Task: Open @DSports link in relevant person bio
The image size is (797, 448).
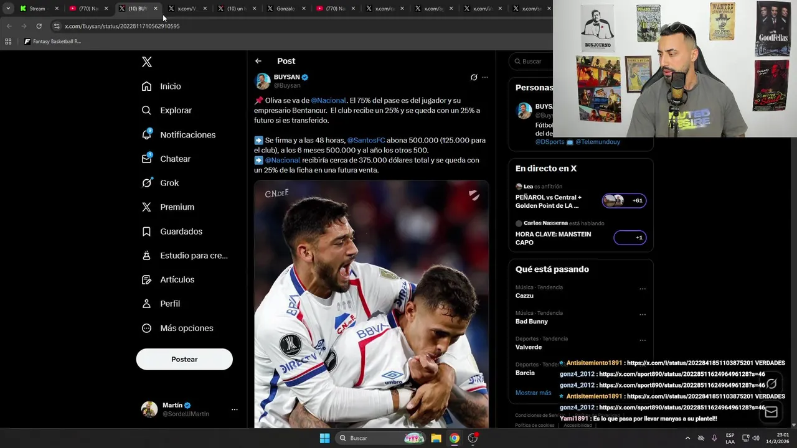Action: point(550,142)
